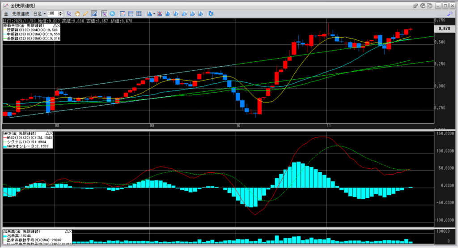Click the MACDオシレータ legend entry
This screenshot has height=248, width=458.
click(x=26, y=146)
